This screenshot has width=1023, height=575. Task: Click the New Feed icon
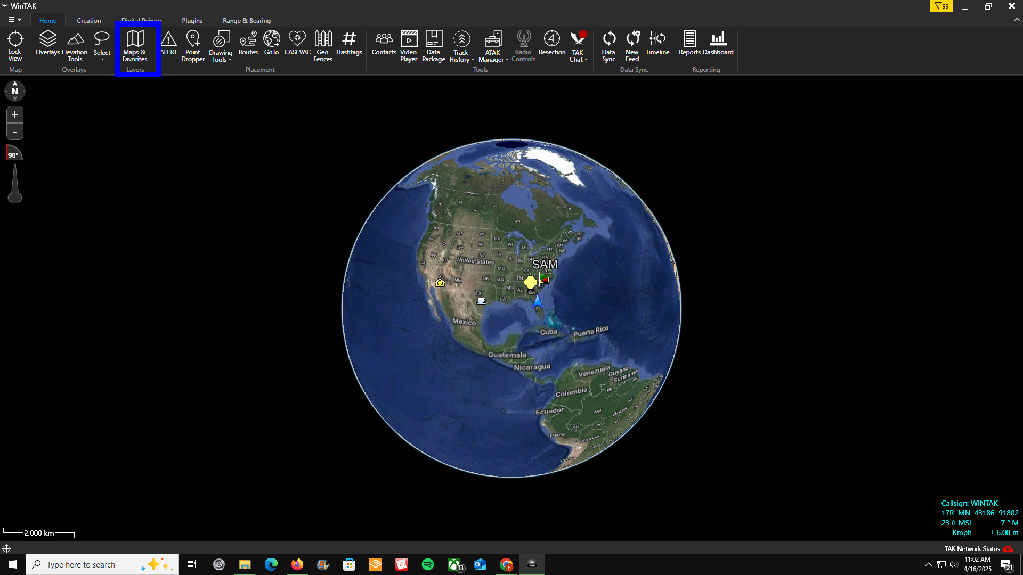point(632,46)
